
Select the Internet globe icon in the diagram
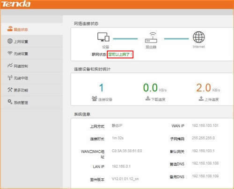199,37
